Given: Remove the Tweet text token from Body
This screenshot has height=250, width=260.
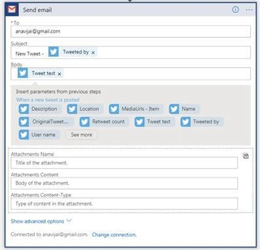Looking at the screenshot, I should pyautogui.click(x=59, y=74).
